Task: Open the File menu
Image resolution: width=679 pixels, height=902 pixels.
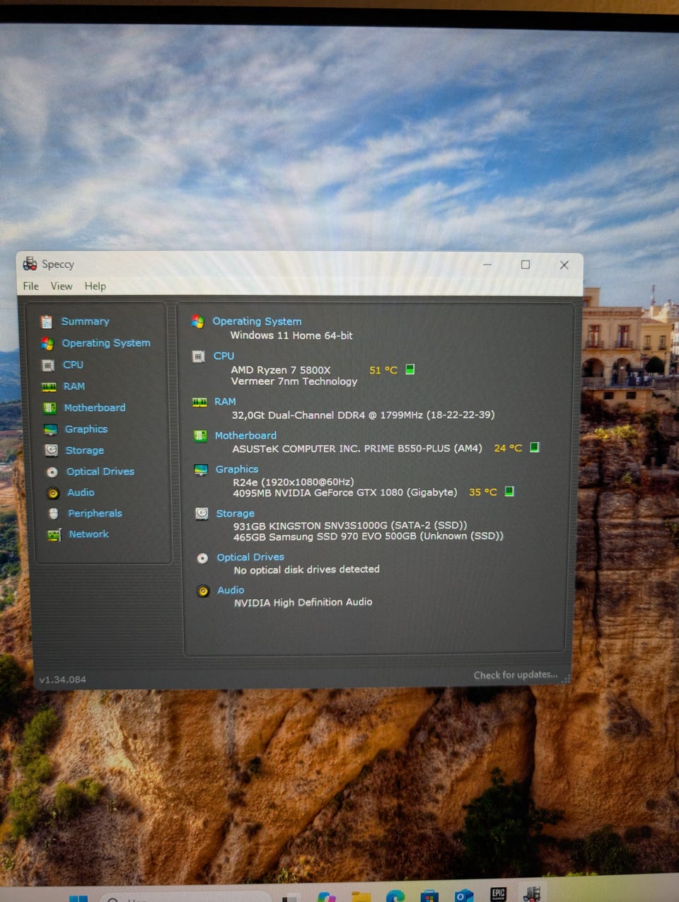Action: (x=31, y=286)
